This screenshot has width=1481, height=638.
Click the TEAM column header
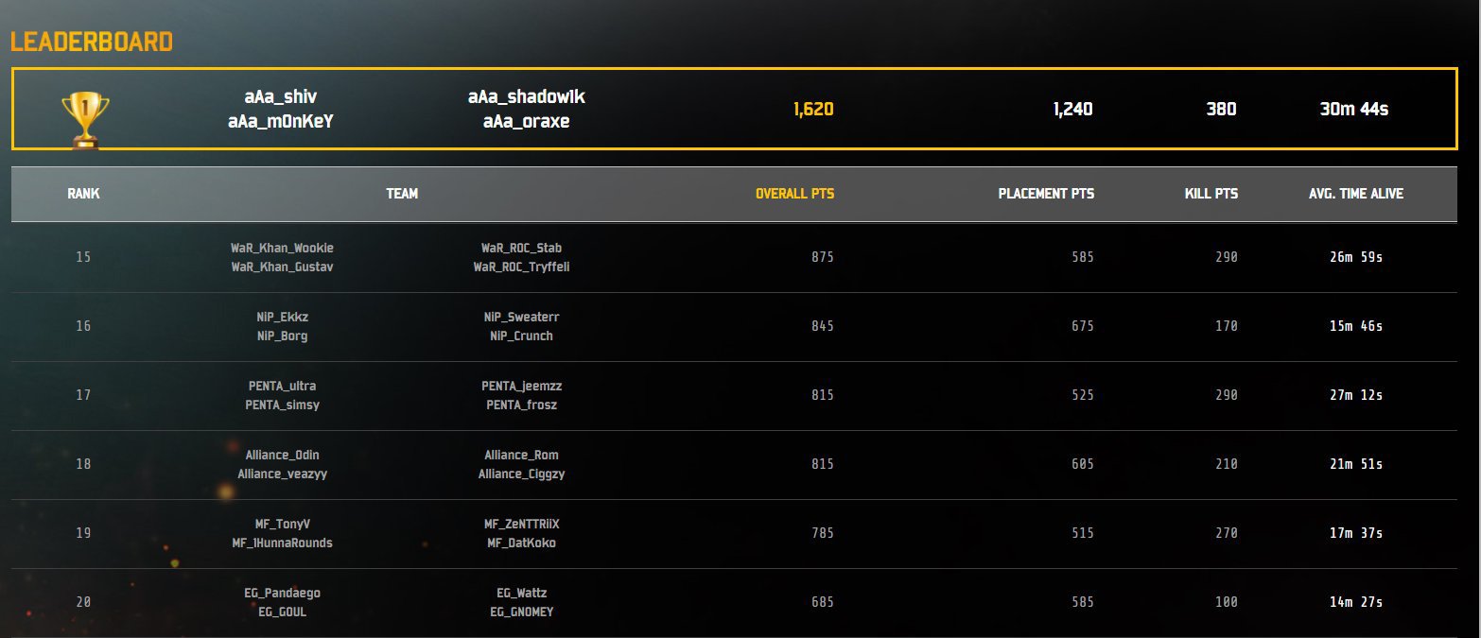[x=402, y=194]
